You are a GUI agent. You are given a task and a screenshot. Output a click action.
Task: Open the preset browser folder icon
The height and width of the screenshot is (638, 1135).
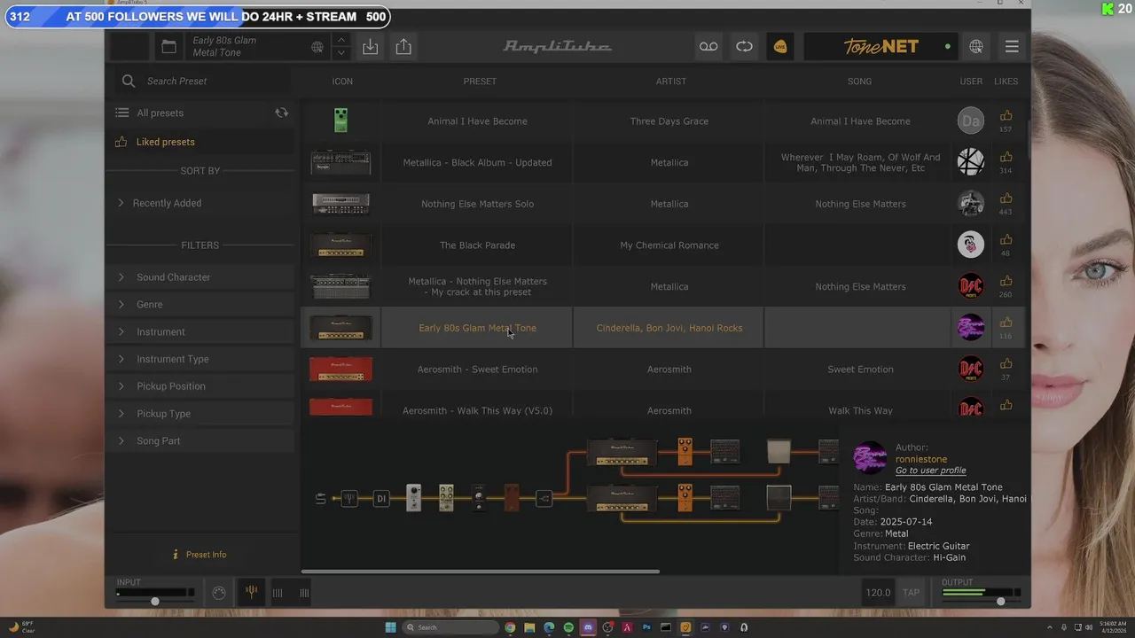(168, 47)
